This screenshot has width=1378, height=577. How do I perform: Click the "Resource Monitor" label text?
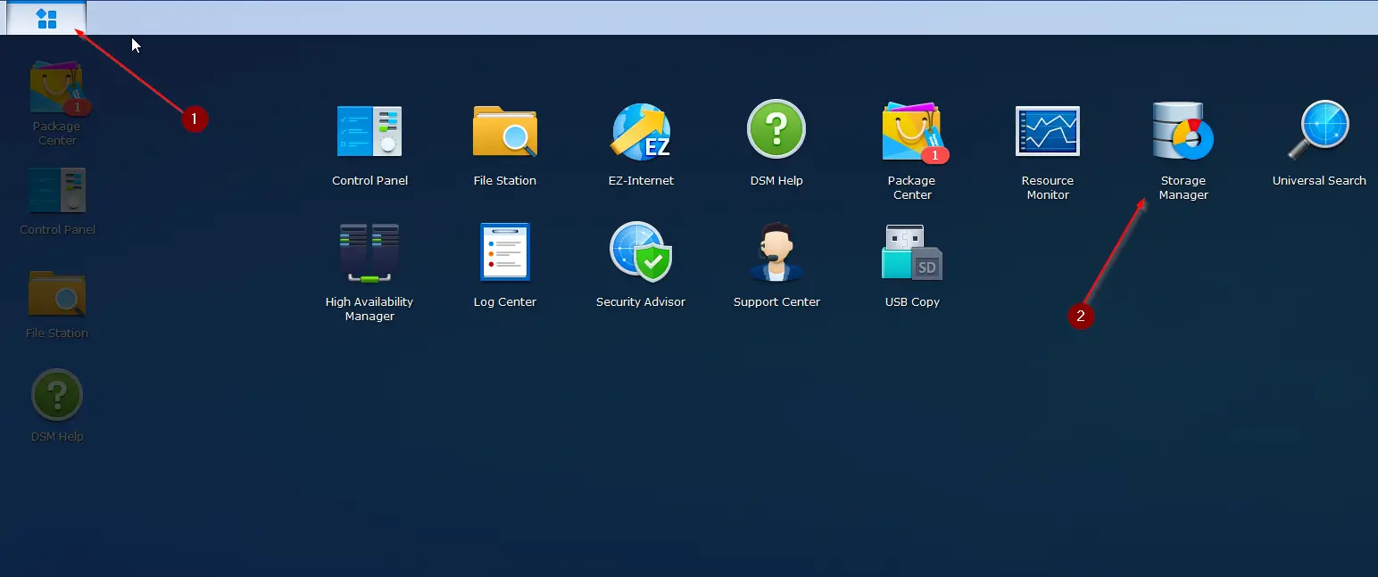[1048, 188]
